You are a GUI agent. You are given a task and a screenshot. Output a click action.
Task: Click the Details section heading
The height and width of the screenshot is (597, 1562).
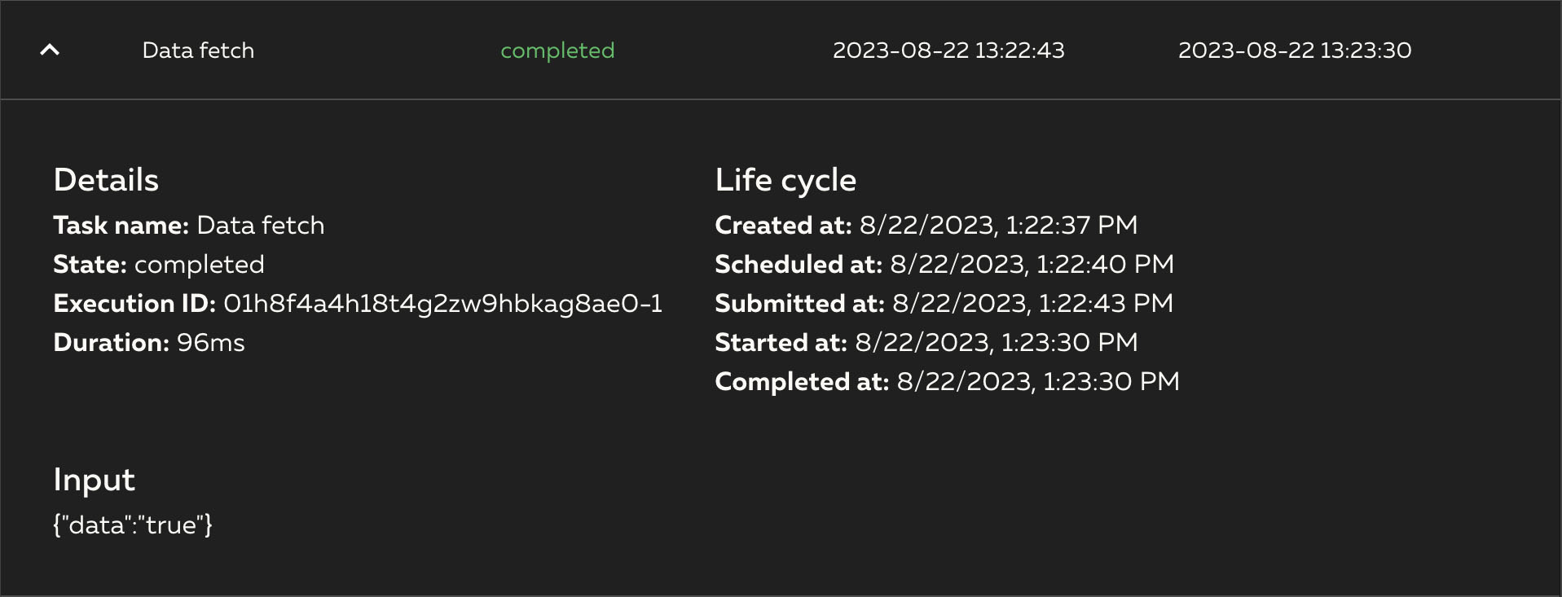[x=105, y=179]
